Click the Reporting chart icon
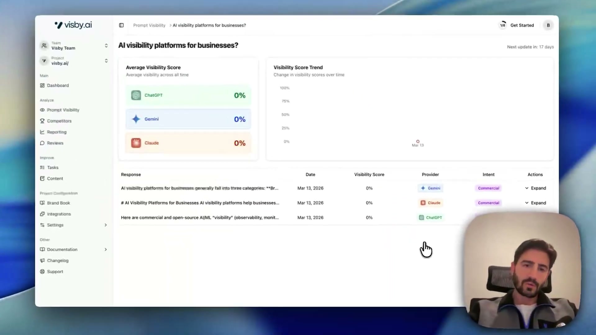The height and width of the screenshot is (335, 596). pos(42,132)
